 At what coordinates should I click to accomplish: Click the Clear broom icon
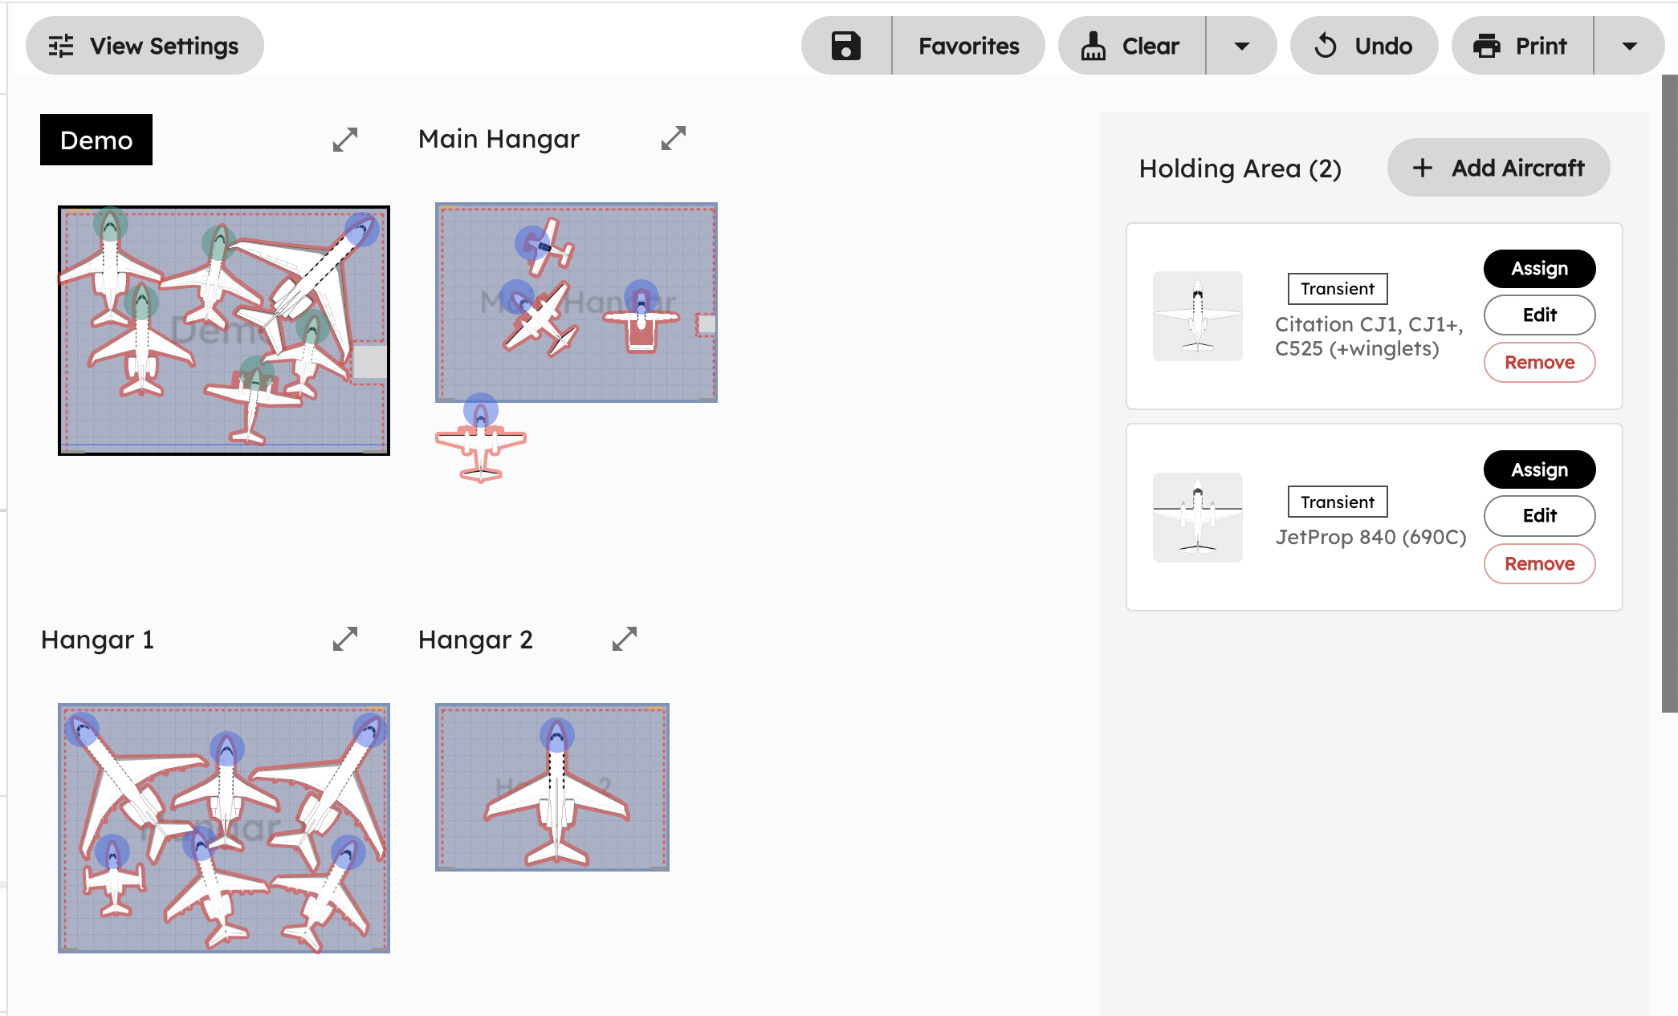click(1094, 46)
